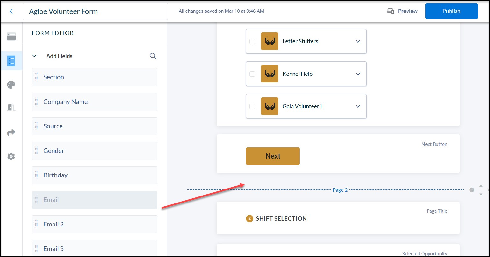The width and height of the screenshot is (490, 257).
Task: Open the settings gear sidebar icon
Action: pos(11,156)
